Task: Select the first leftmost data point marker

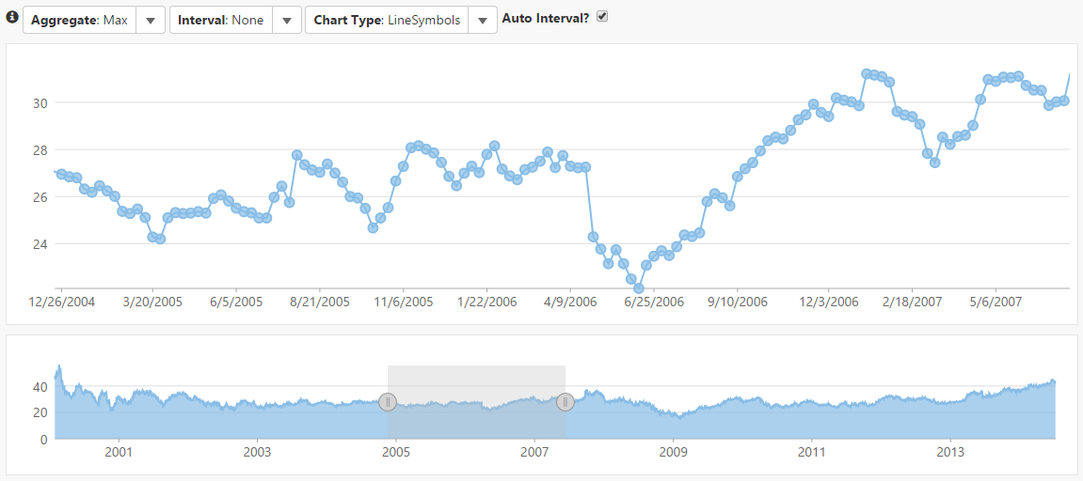Action: (x=61, y=174)
